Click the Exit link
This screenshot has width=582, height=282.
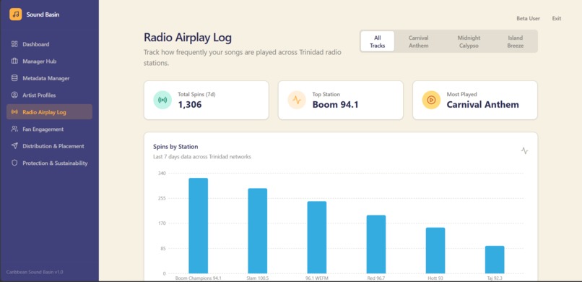(x=557, y=18)
